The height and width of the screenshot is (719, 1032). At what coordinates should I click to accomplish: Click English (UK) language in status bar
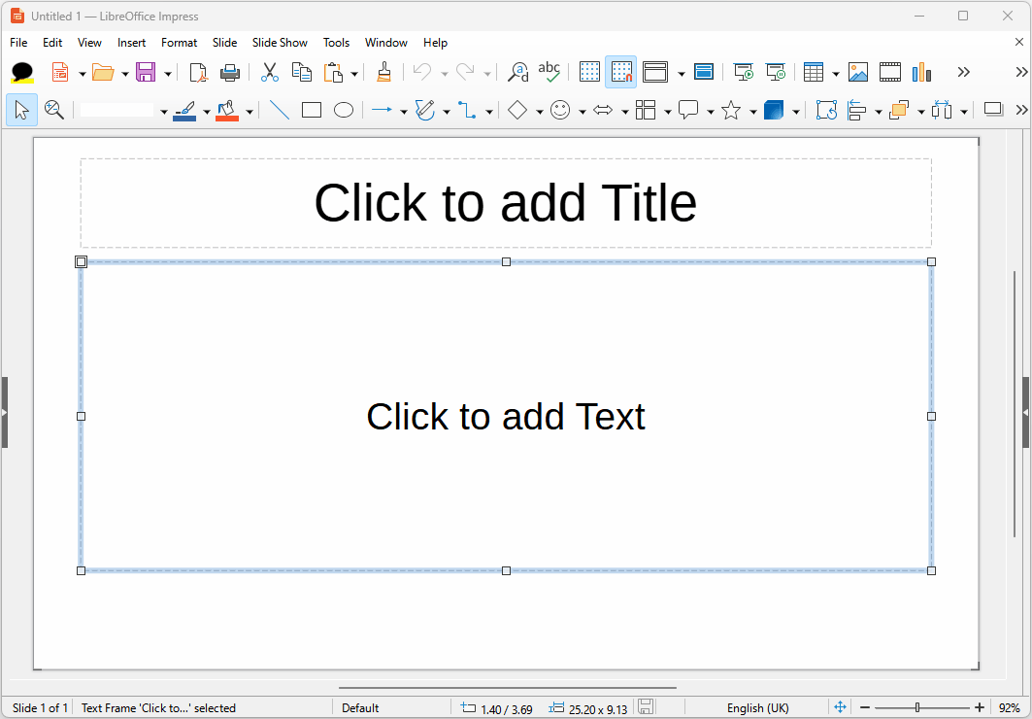click(x=757, y=708)
